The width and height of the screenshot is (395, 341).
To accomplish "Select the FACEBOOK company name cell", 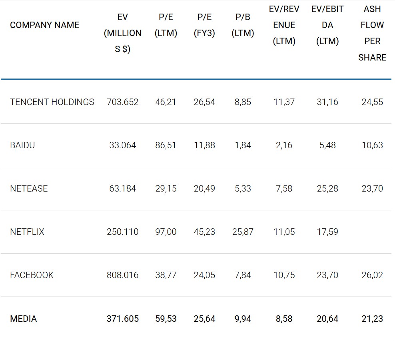I will click(32, 275).
